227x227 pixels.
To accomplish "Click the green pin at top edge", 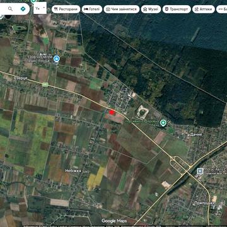I will pos(33,1).
